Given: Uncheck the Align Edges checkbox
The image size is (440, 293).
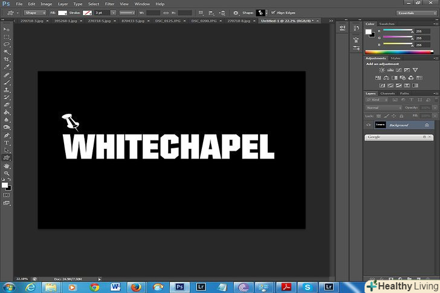Looking at the screenshot, I should (273, 12).
